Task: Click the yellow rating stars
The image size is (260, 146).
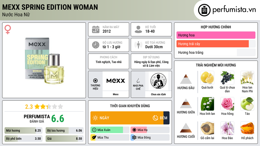Action: tap(49, 107)
